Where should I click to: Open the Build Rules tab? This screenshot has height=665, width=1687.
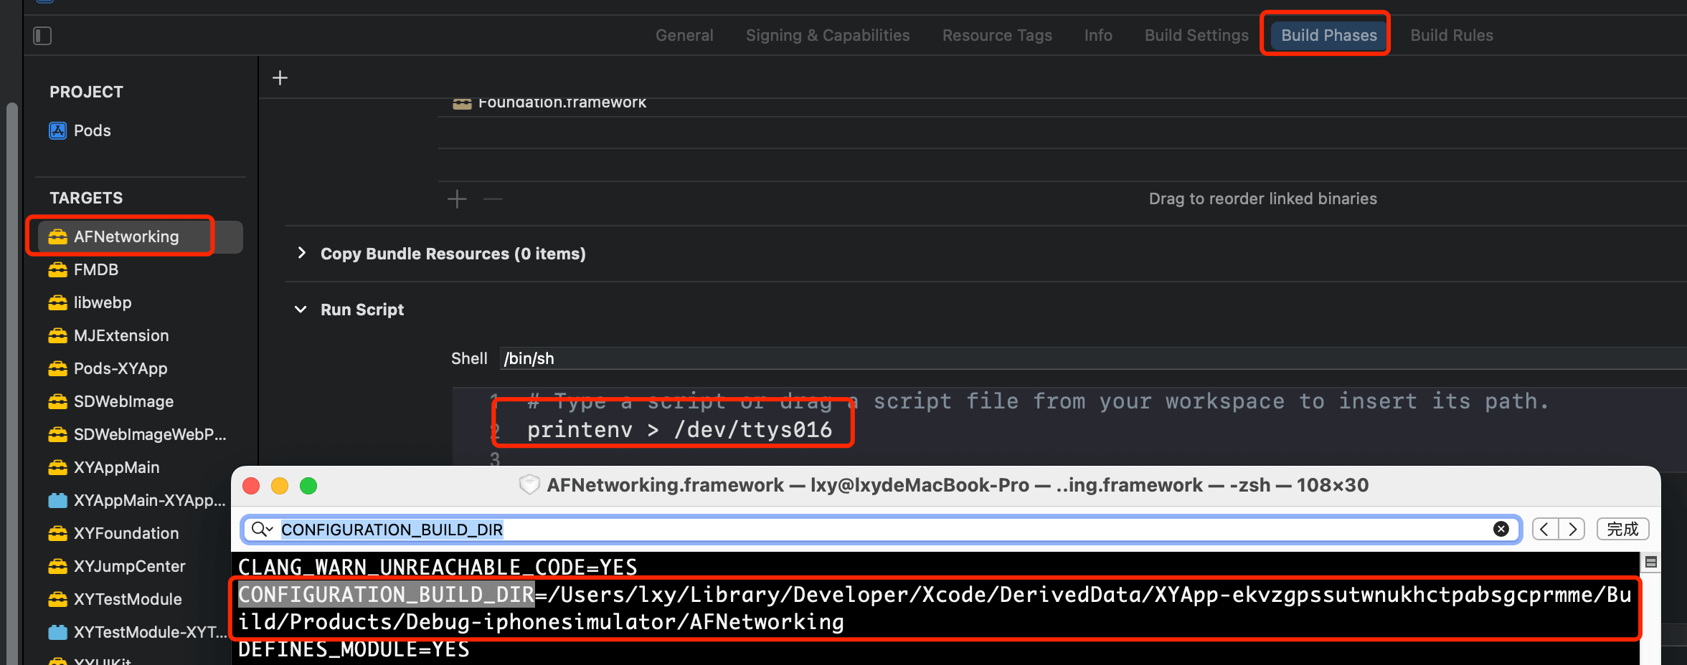pyautogui.click(x=1451, y=35)
